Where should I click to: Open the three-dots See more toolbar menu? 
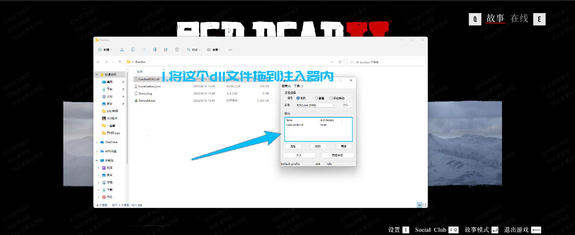click(230, 50)
